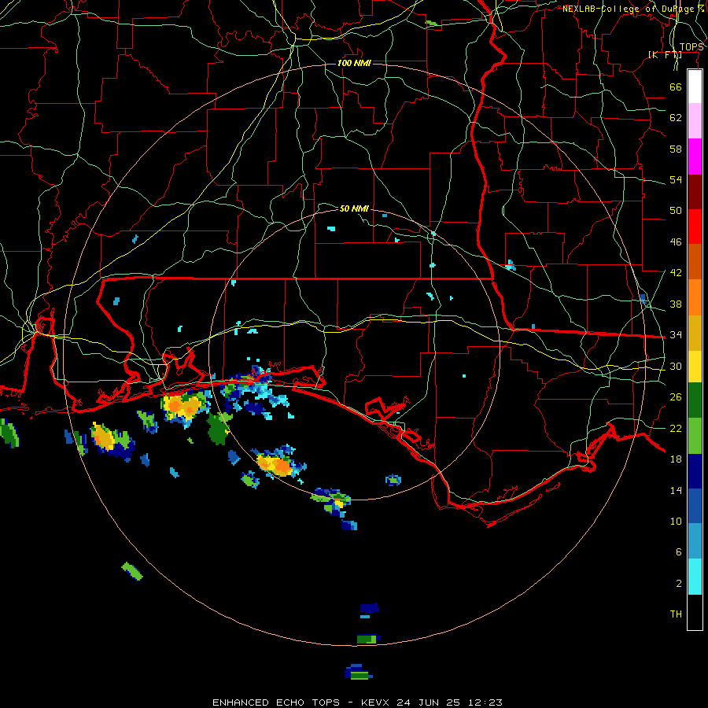Click the "10" scale value
Screen dimensions: 708x708
coord(676,521)
